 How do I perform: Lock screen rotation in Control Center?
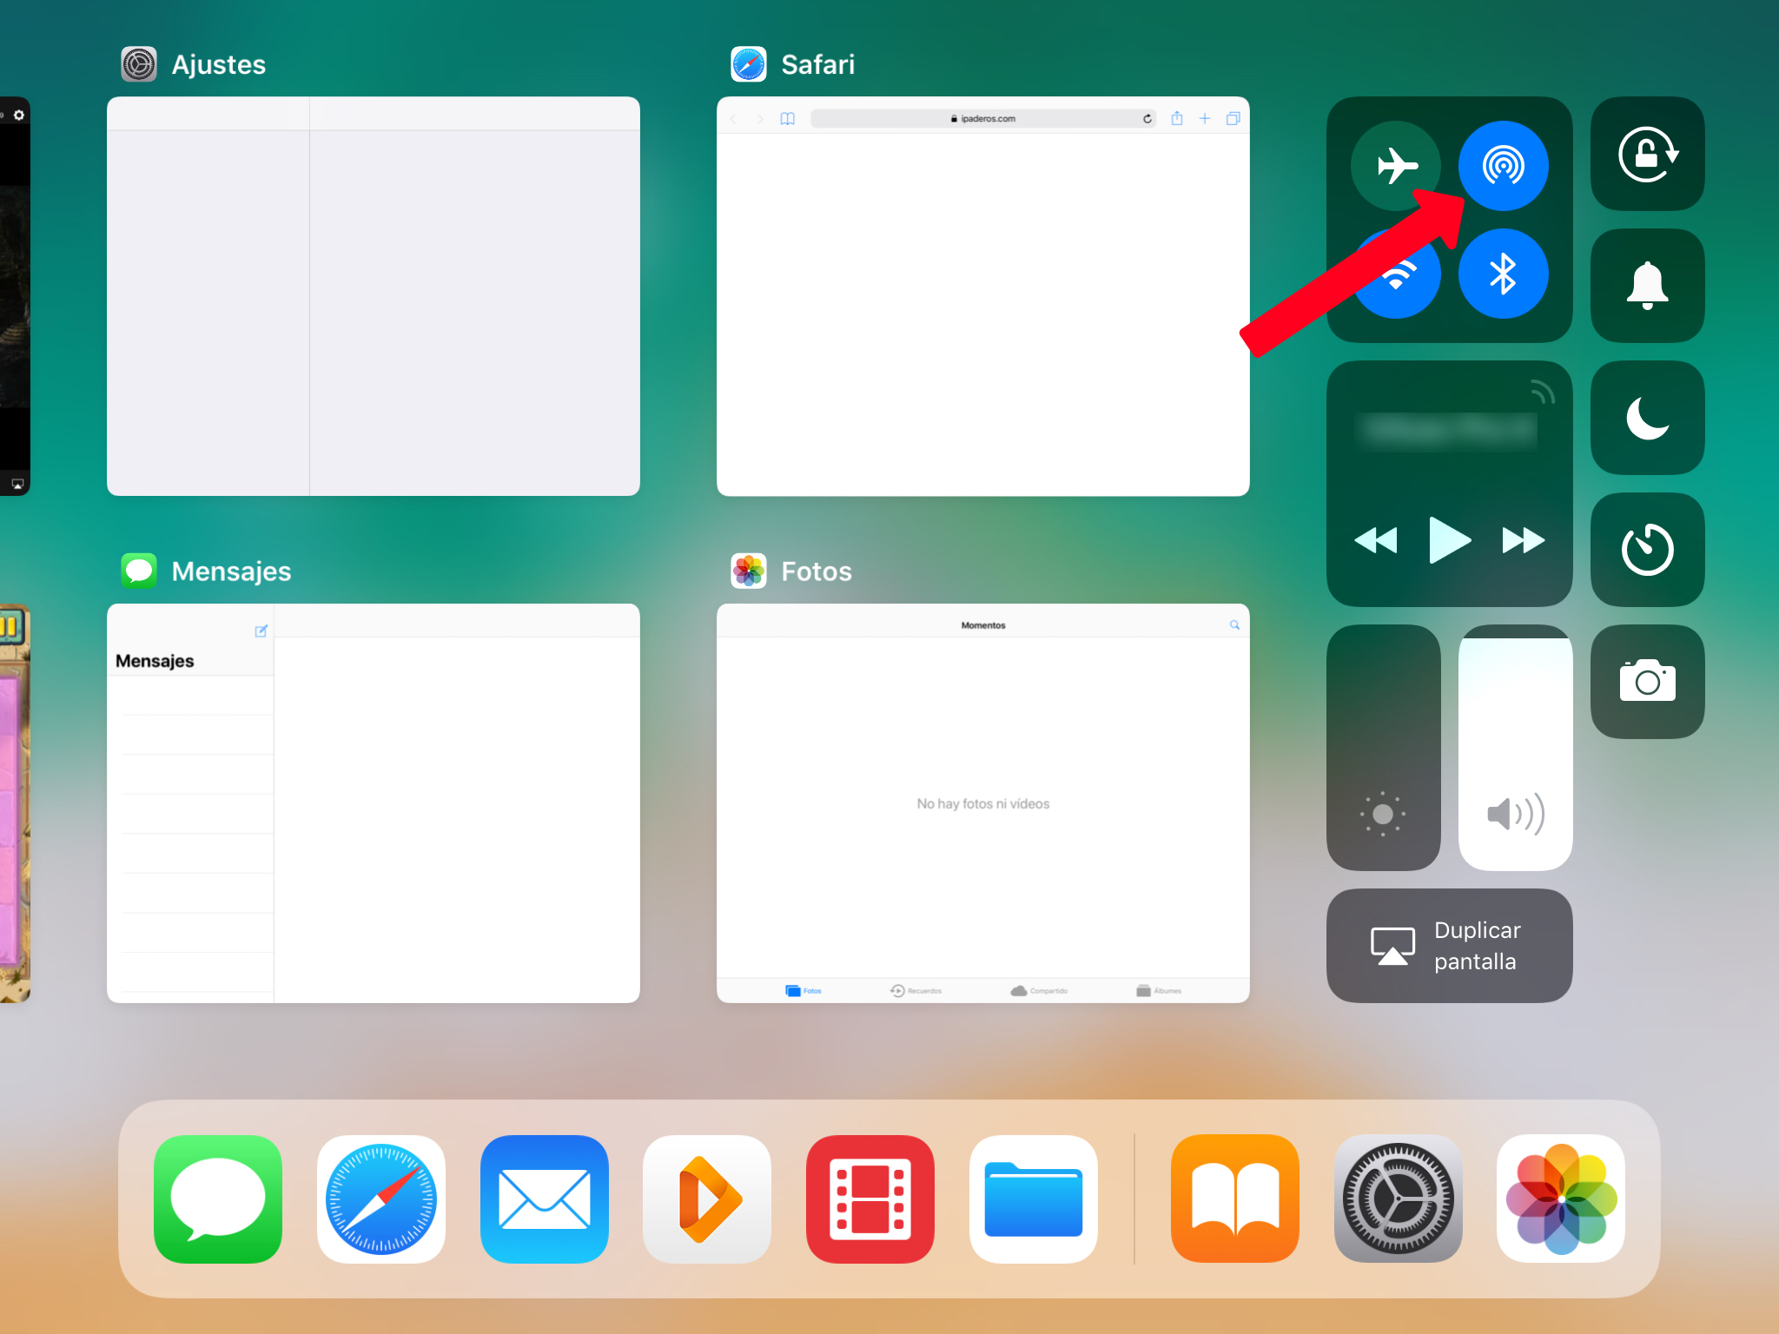pyautogui.click(x=1646, y=155)
